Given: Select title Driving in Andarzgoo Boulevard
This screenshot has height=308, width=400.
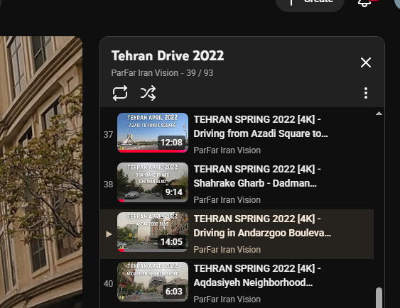Looking at the screenshot, I should pos(262,226).
